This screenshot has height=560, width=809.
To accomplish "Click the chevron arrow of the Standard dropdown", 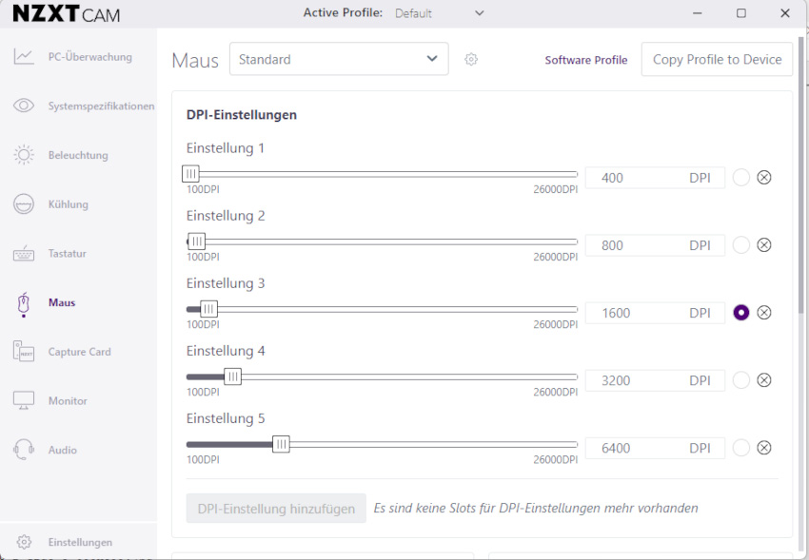I will point(432,59).
